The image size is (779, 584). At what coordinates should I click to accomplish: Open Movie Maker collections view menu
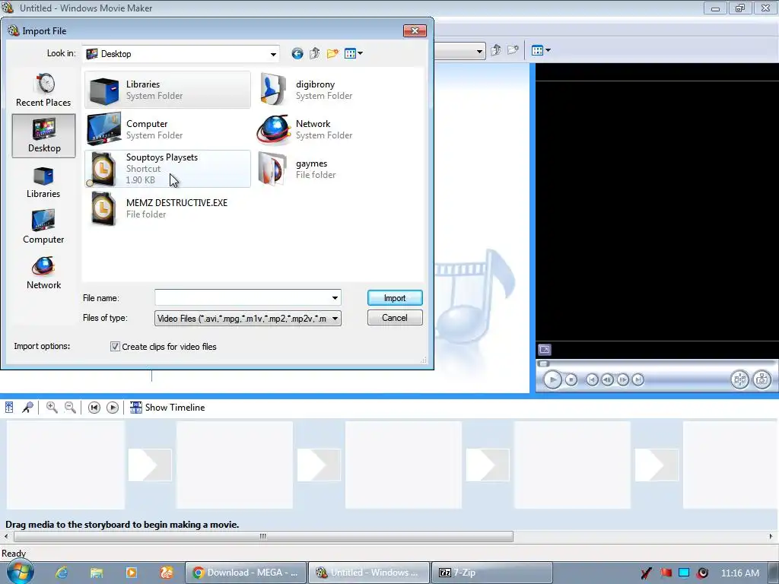pos(541,50)
